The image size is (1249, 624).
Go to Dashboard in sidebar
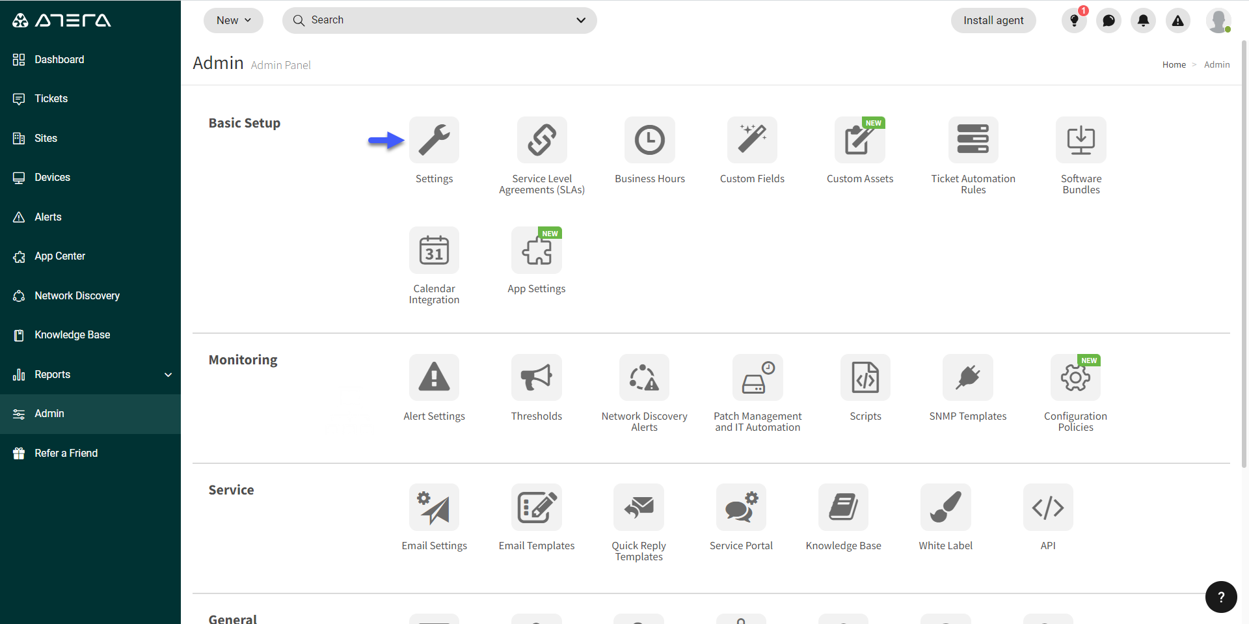(90, 59)
